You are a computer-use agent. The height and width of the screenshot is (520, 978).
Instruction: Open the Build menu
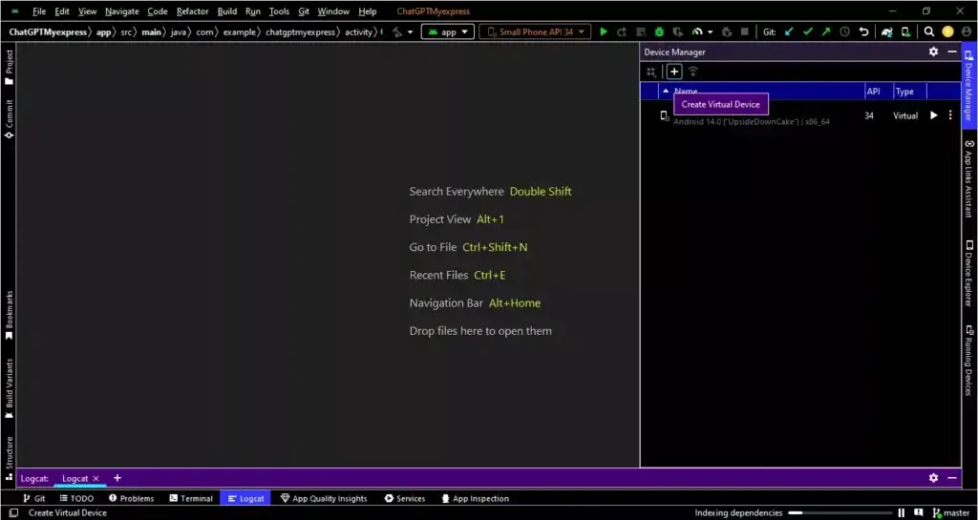pos(227,11)
